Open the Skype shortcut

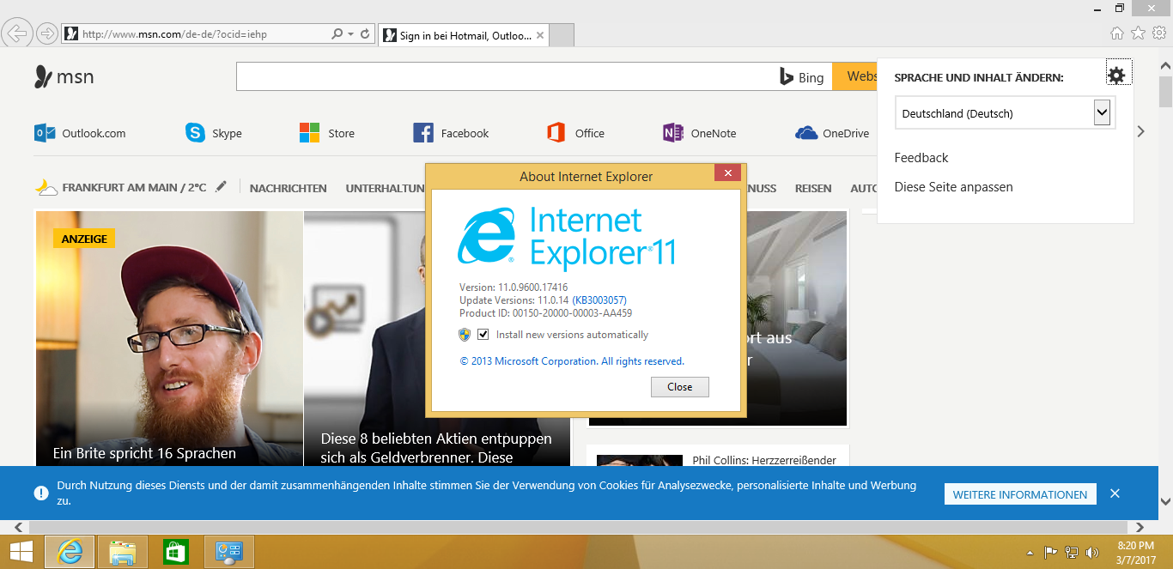(x=214, y=133)
